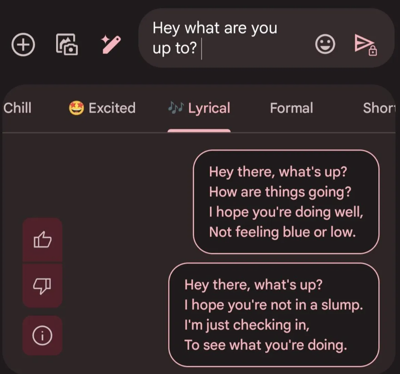Click the music notes icon beside Lyrical

[x=175, y=108]
